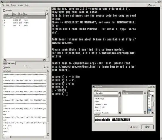This screenshot has height=140, width=162.
Task: Click the Family list scroll-down arrow
Action: [x=119, y=113]
